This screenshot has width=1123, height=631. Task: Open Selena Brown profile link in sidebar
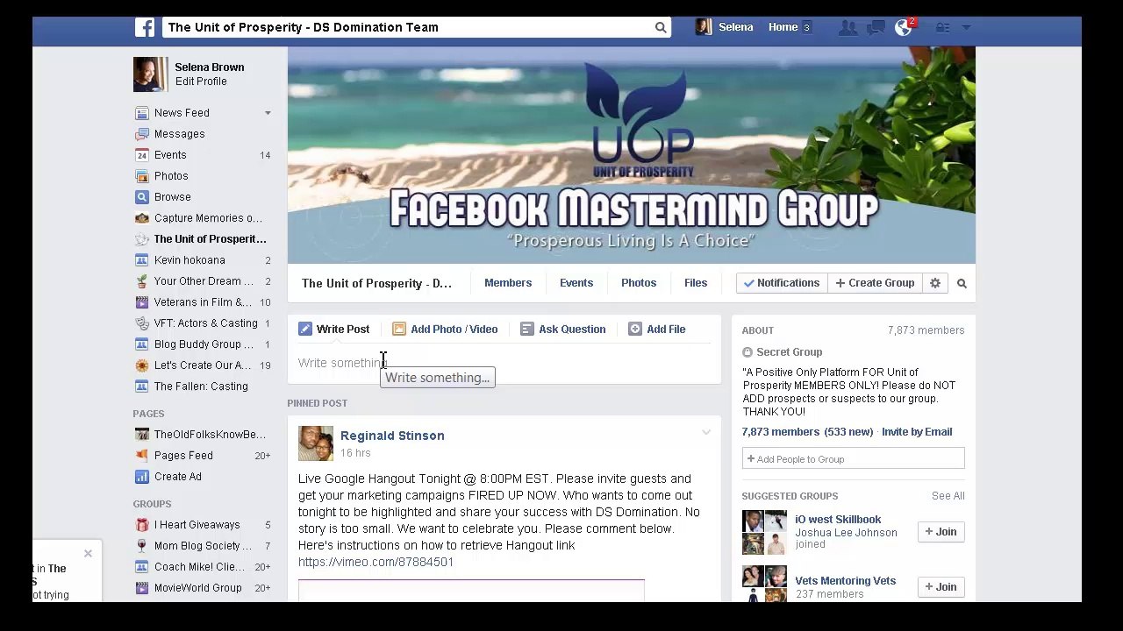[x=209, y=67]
